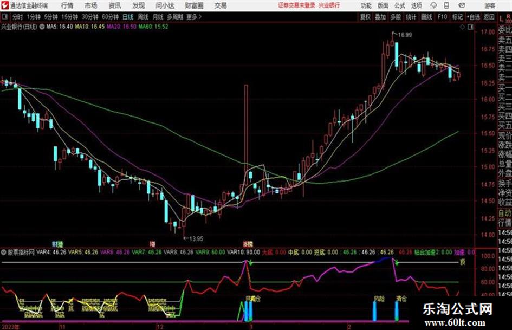Open the 行情 menu
Viewport: 512px width, 330px height.
(x=67, y=5)
